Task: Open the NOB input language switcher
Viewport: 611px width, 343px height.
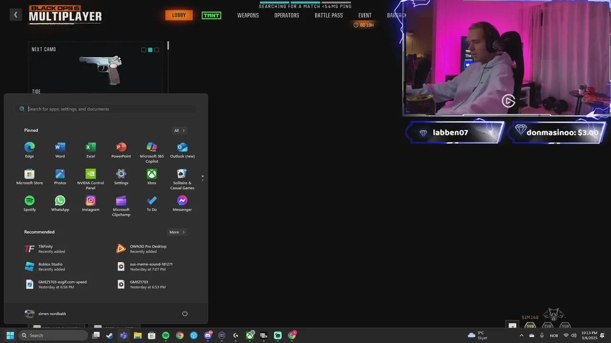Action: 554,335
